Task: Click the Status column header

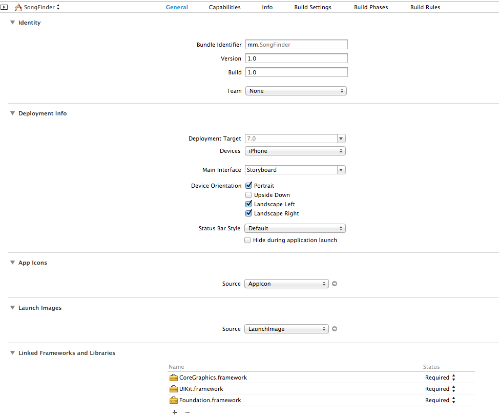Action: [x=431, y=367]
